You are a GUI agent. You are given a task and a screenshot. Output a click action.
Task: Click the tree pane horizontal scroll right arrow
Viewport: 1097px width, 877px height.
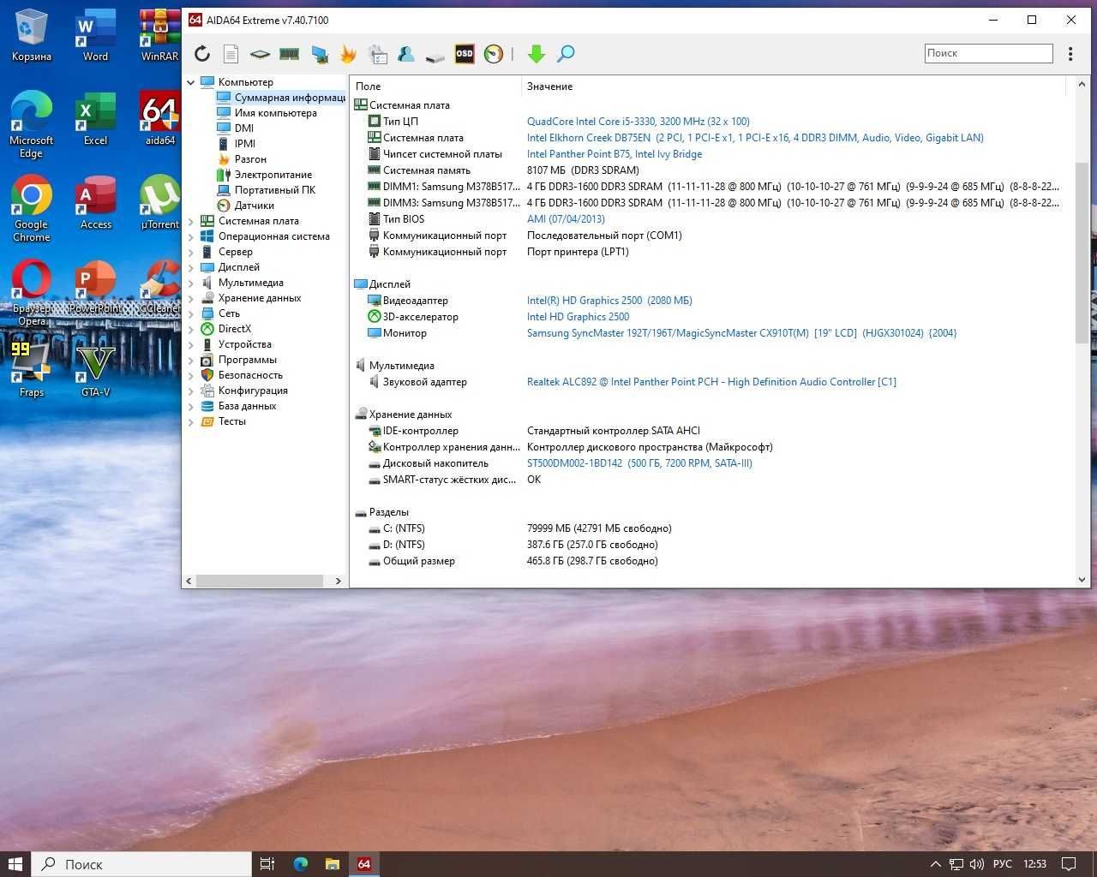[x=339, y=581]
